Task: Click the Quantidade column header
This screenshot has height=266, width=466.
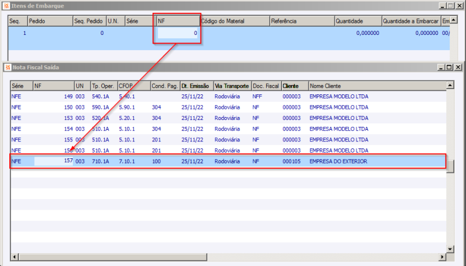Action: click(358, 21)
